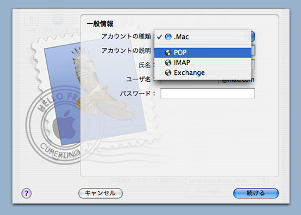Image resolution: width=301 pixels, height=215 pixels.
Task: Click the globe icon next to POP
Action: tap(168, 53)
